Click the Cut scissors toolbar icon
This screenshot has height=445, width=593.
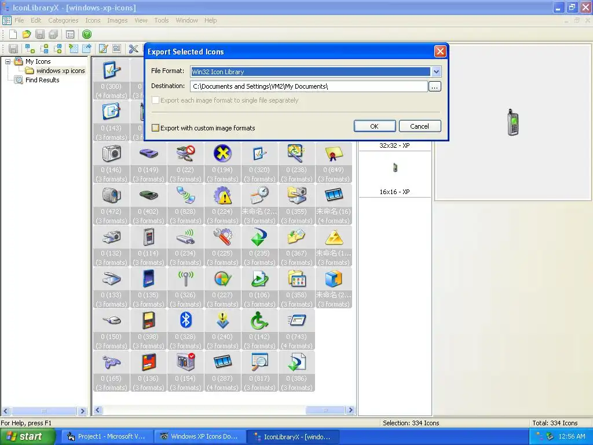[133, 49]
